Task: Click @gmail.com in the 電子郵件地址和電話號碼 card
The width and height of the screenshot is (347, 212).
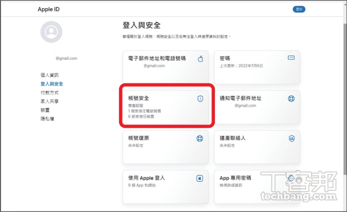Action: (154, 66)
